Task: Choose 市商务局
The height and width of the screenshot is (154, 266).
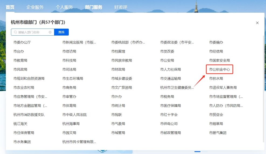Action: pos(69,87)
